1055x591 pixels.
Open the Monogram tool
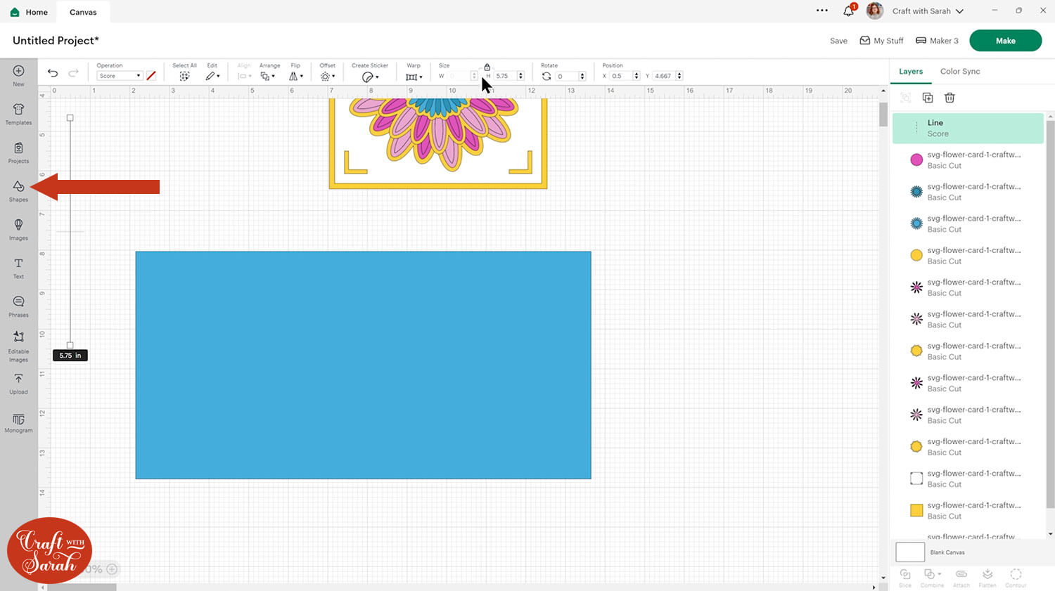click(x=18, y=422)
